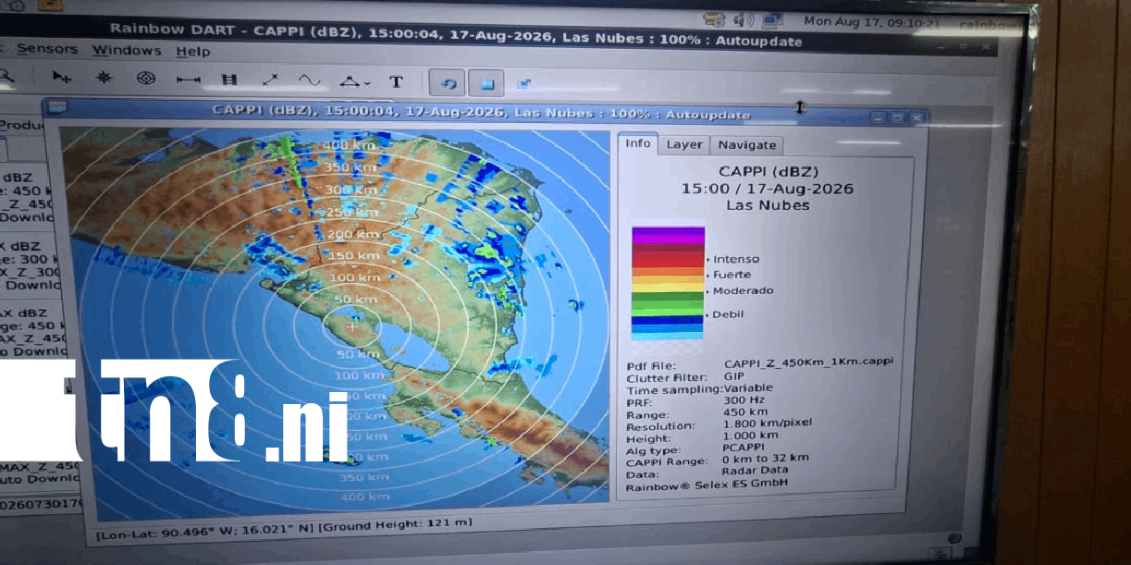The image size is (1131, 565).
Task: Select the ladder-shaped section tool
Action: tap(229, 80)
